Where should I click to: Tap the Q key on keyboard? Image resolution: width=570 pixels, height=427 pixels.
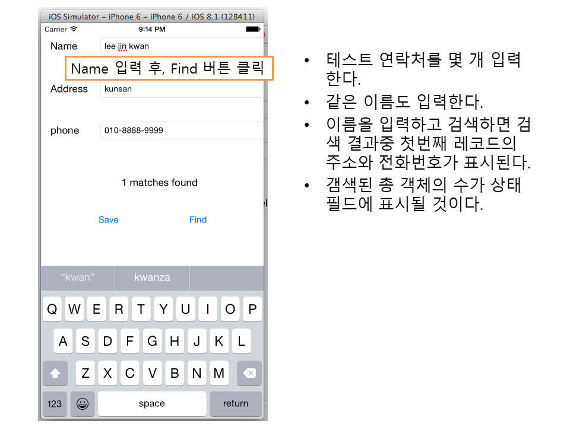pos(52,309)
